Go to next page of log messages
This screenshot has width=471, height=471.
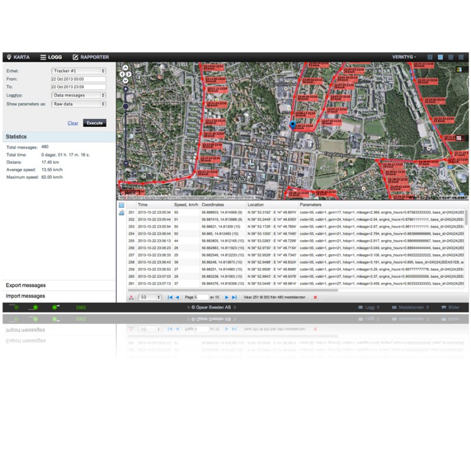pos(227,297)
